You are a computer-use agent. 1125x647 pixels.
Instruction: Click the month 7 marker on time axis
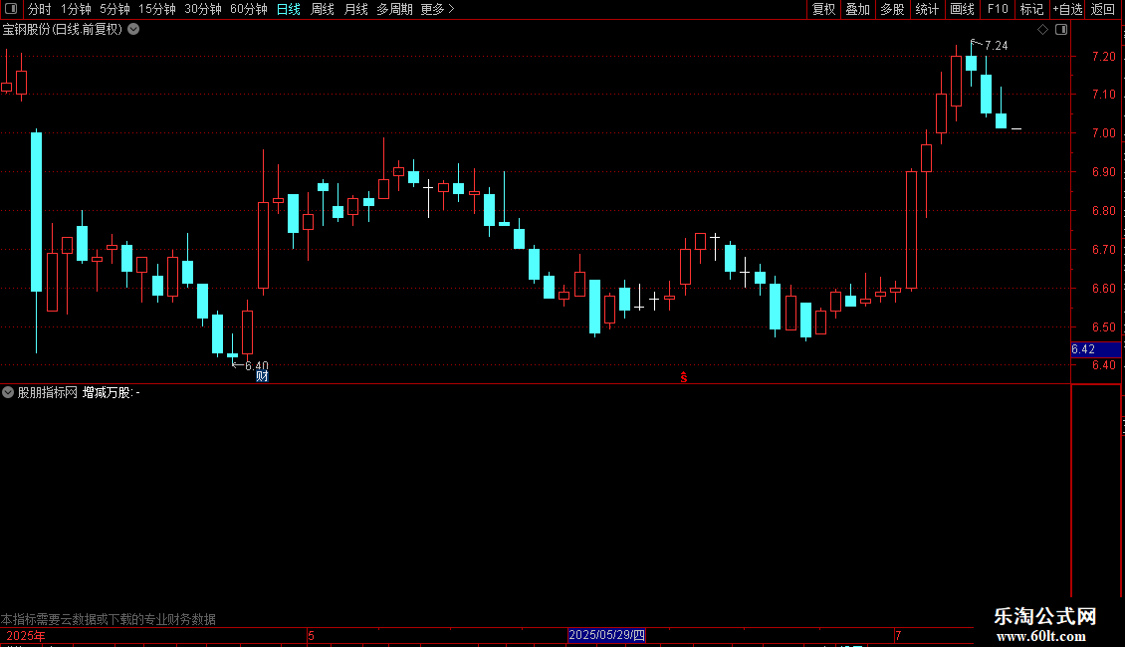tap(898, 635)
